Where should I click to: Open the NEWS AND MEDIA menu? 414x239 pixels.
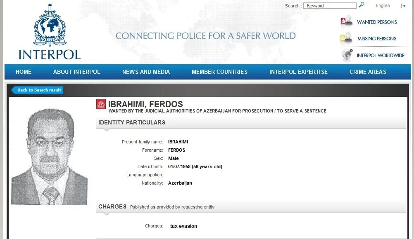[146, 72]
